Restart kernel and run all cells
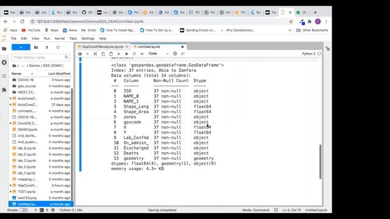Viewport: 390px width, 219px height. click(x=142, y=54)
